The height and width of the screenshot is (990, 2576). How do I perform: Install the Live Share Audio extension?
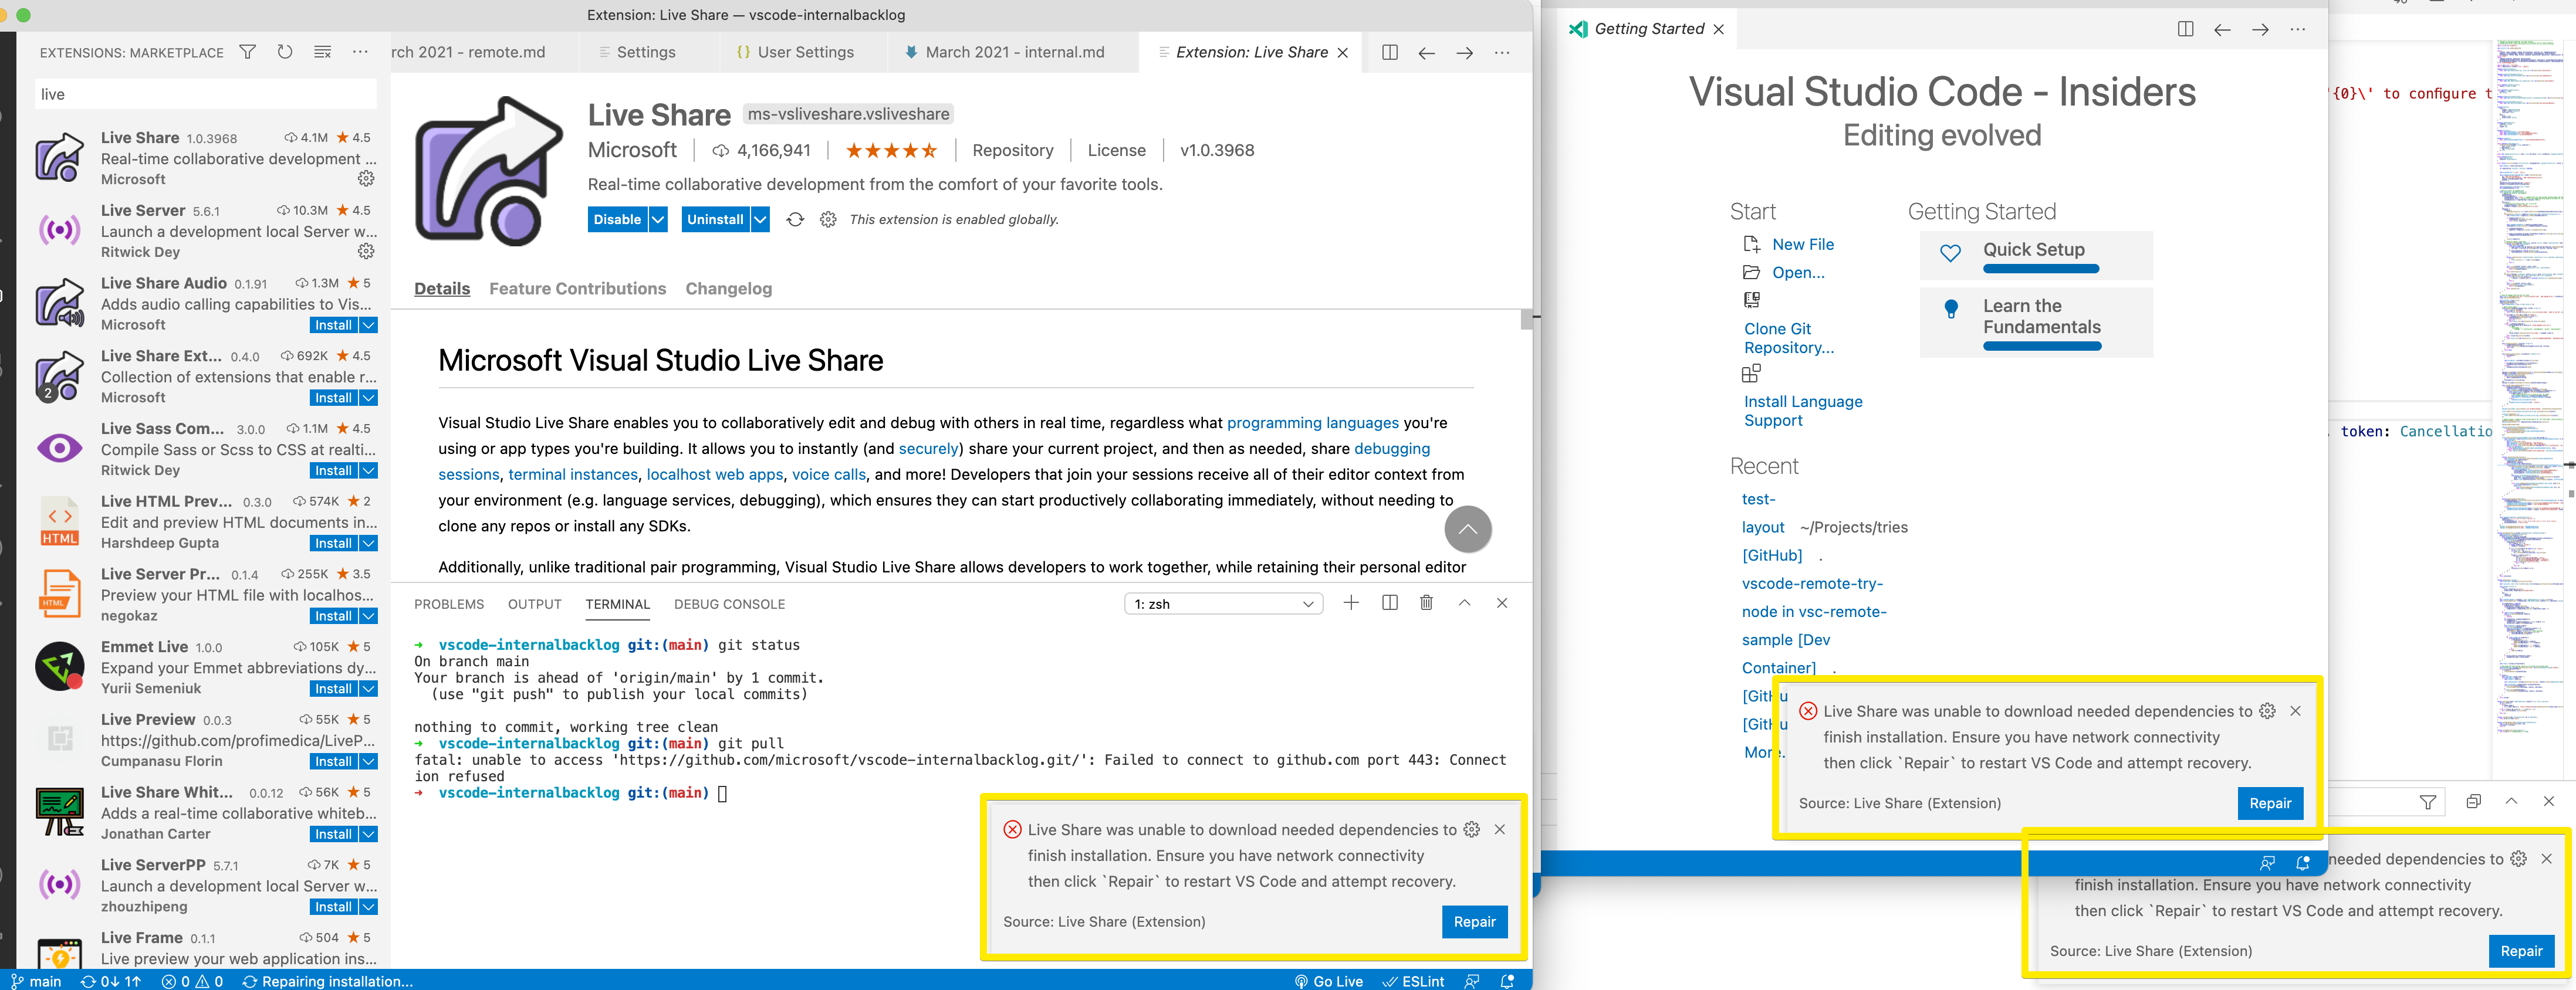[333, 325]
